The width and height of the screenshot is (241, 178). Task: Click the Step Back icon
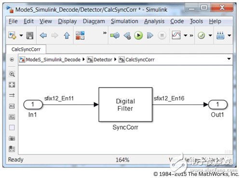click(127, 35)
